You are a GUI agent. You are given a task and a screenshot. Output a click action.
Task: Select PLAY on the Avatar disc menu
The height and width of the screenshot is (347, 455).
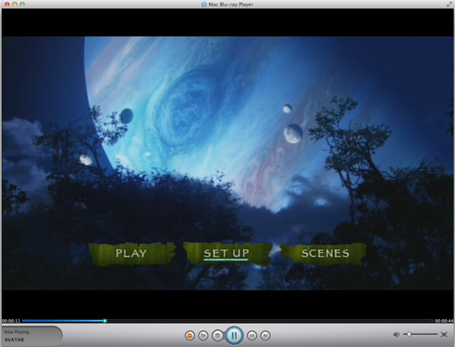point(131,253)
